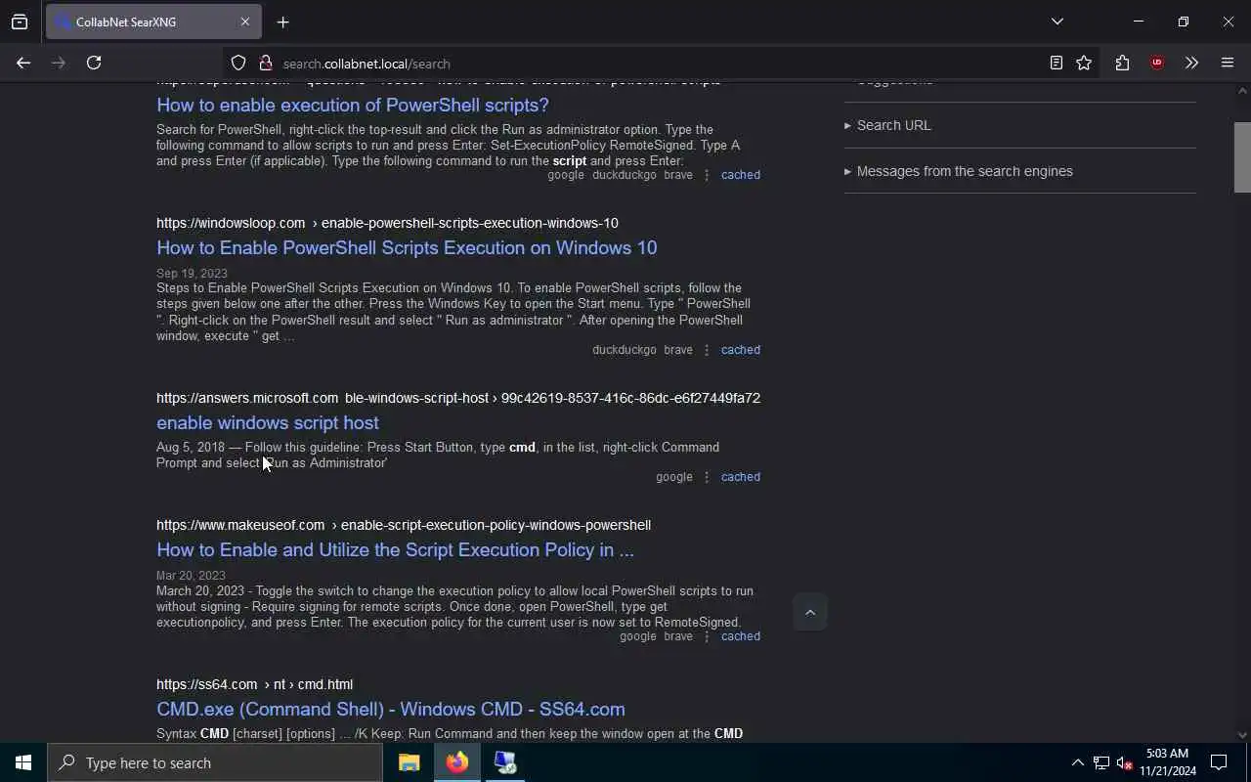The height and width of the screenshot is (782, 1251).
Task: Click the https://www.makeuseof.com URL text
Action: click(x=240, y=525)
